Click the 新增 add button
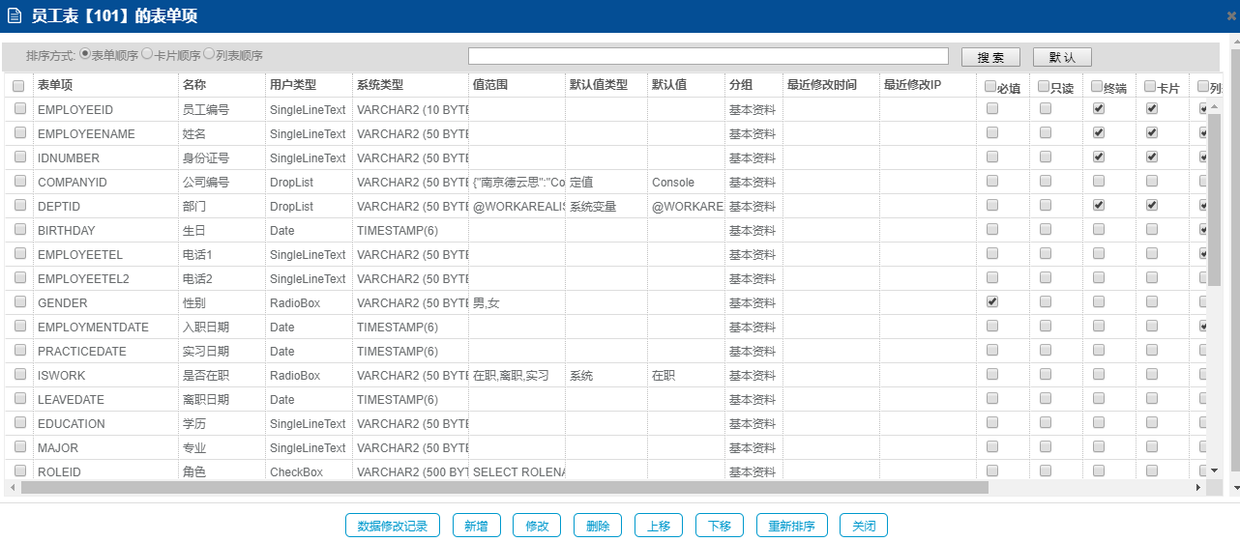 click(476, 526)
